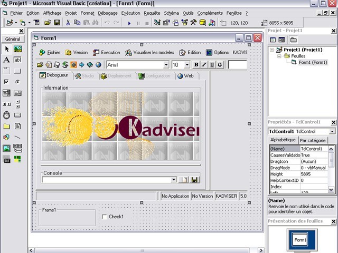Viewport: 338px width, 253px height.
Task: Select the PictureBox control tool
Action: click(x=17, y=49)
